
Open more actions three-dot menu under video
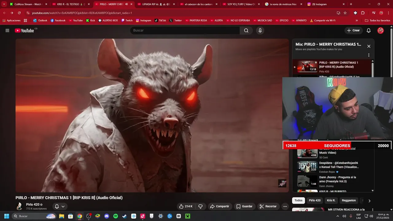(x=285, y=206)
